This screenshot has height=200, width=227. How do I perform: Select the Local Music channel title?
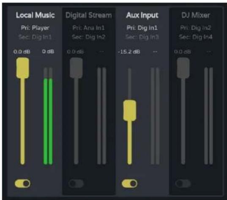[x=35, y=15]
